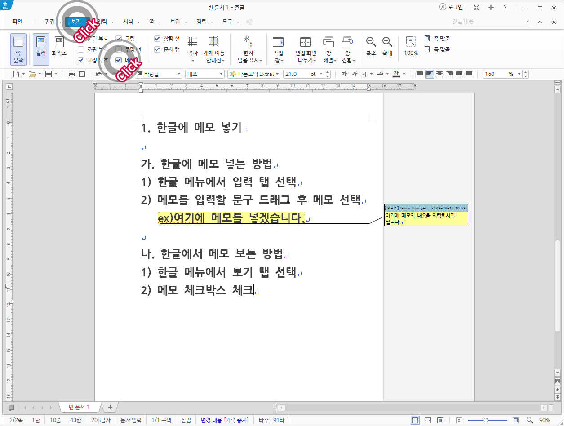Uncheck the 그림 visibility checkbox
This screenshot has height=426, width=564.
119,39
